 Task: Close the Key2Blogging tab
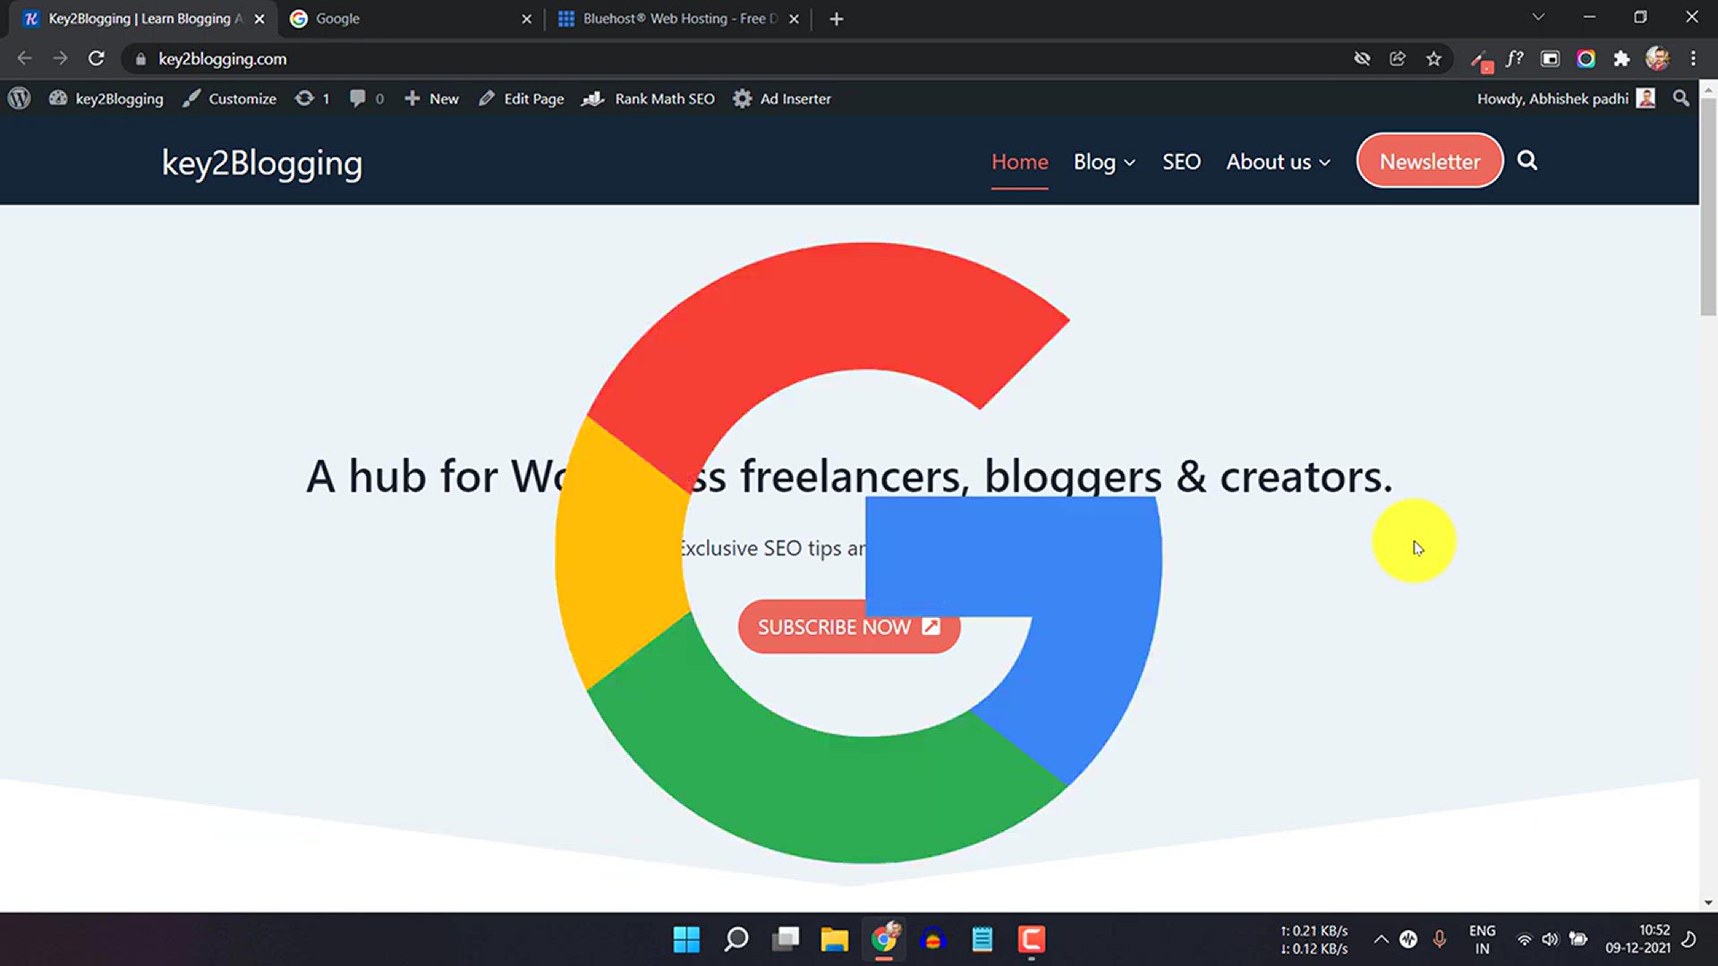259,19
